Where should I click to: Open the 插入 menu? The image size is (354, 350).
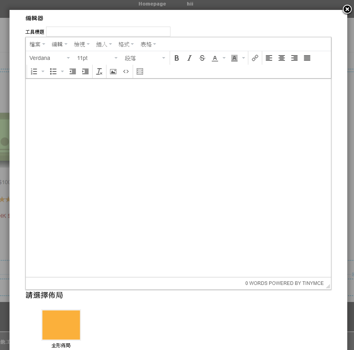[104, 44]
